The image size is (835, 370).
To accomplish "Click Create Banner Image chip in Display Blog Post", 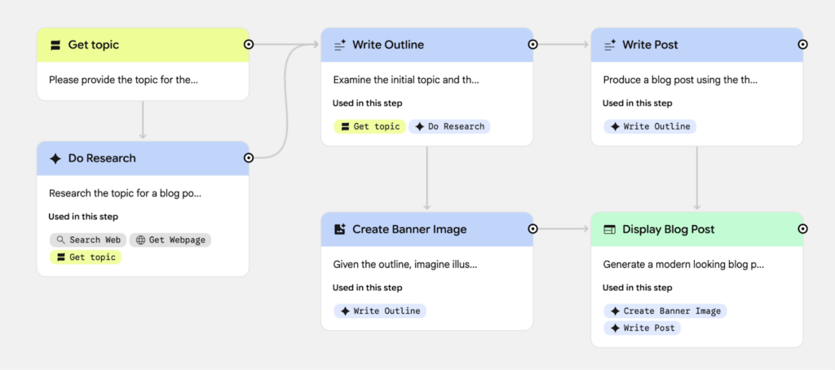I will point(665,311).
